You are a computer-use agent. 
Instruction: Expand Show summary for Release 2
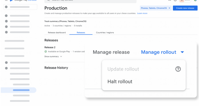click(53, 57)
